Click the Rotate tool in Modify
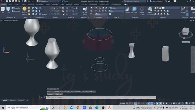The height and width of the screenshot is (110, 195). pos(70,11)
